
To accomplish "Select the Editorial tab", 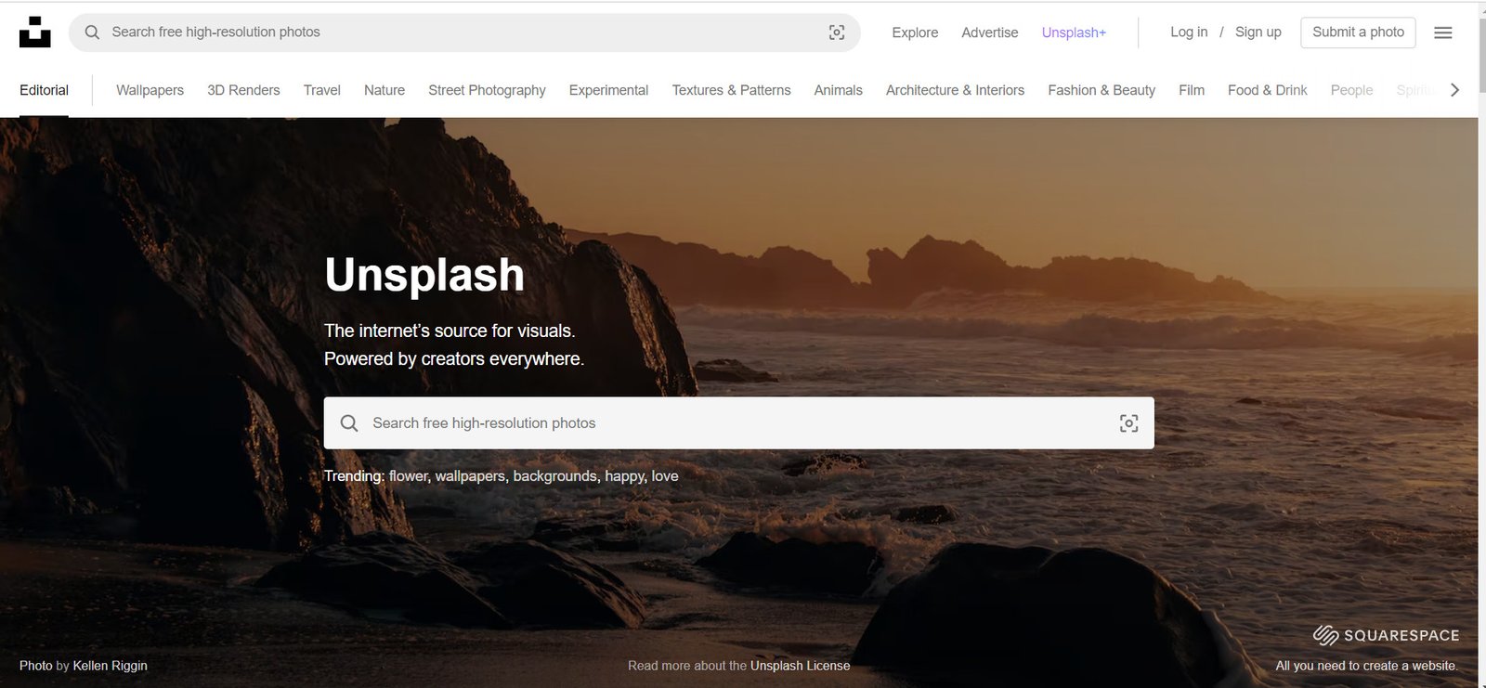I will (x=44, y=90).
